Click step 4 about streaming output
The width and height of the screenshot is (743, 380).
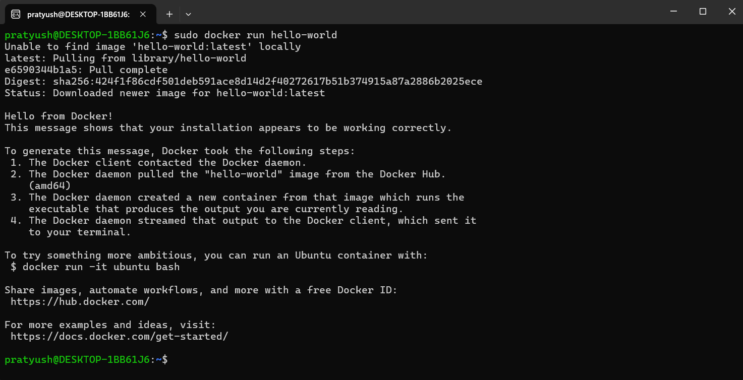coord(240,220)
